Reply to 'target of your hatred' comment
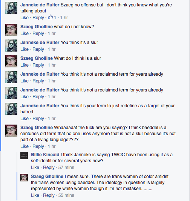The width and height of the screenshot is (190, 201). [38, 119]
